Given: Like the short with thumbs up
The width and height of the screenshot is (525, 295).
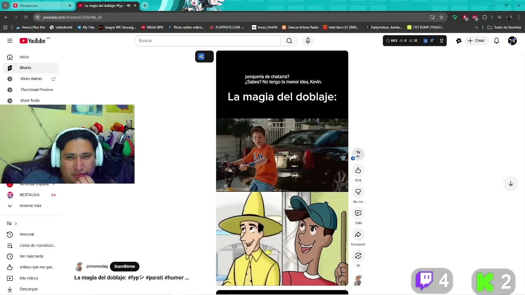Looking at the screenshot, I should point(358,170).
